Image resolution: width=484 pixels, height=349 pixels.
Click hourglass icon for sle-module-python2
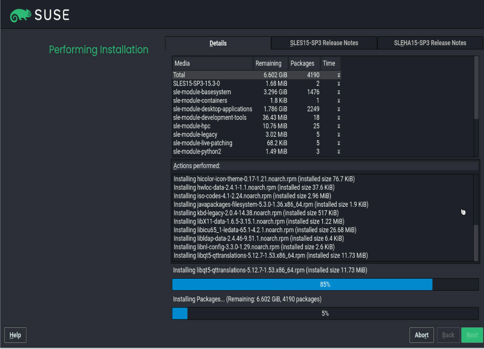[x=339, y=152]
